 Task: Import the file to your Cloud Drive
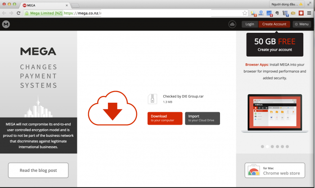click(202, 118)
